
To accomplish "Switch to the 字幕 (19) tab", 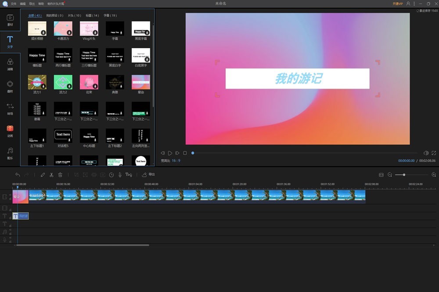I will [x=110, y=15].
